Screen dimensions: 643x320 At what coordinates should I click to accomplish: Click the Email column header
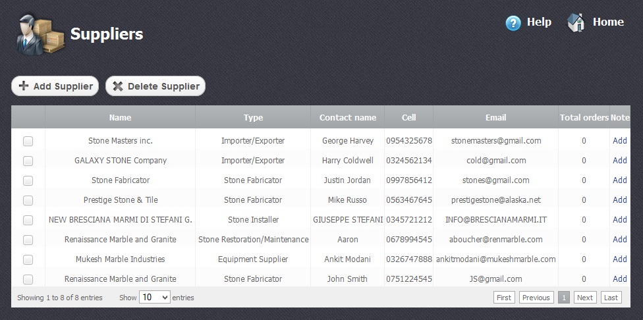pos(495,118)
